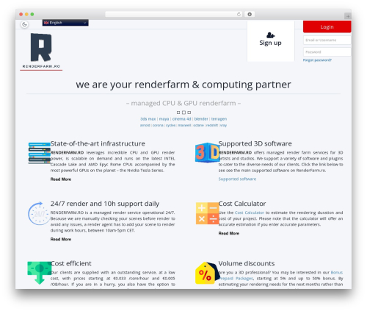Open the Supported software link

click(x=237, y=179)
